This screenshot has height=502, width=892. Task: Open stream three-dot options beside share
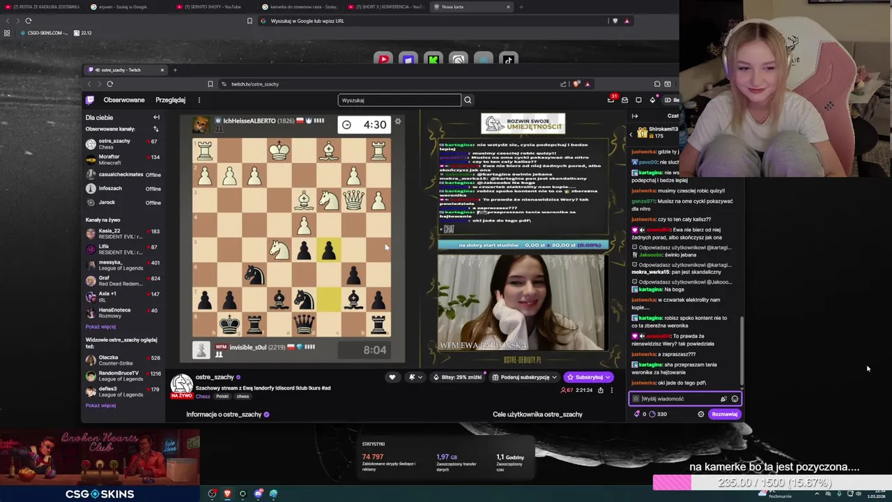[612, 390]
